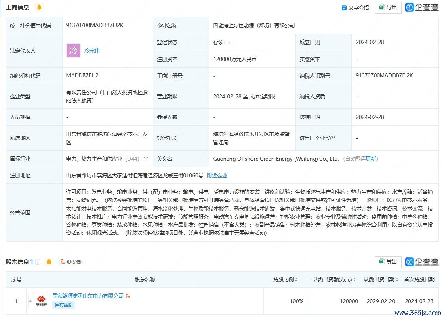Click 更新 link beside the English name
The image size is (444, 319).
pyautogui.click(x=370, y=159)
